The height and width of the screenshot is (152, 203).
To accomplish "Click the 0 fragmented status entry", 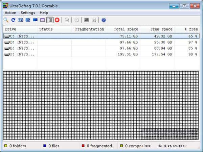I will (99, 146).
